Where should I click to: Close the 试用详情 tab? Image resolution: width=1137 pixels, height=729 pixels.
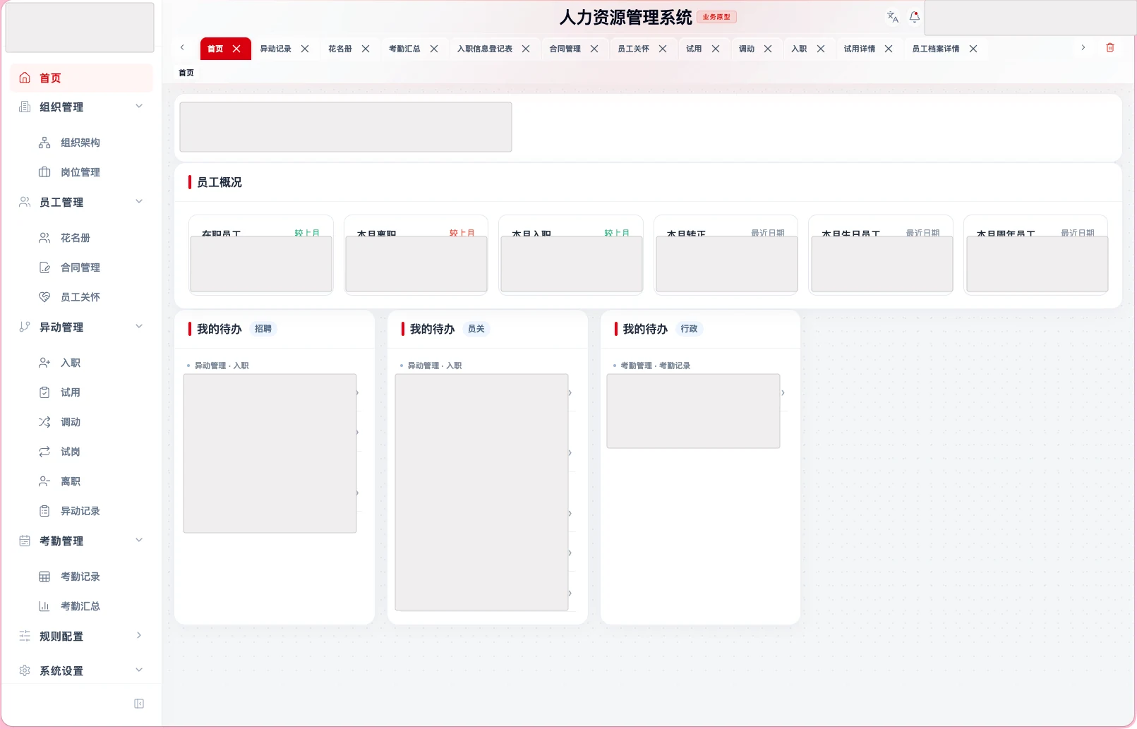click(x=889, y=49)
